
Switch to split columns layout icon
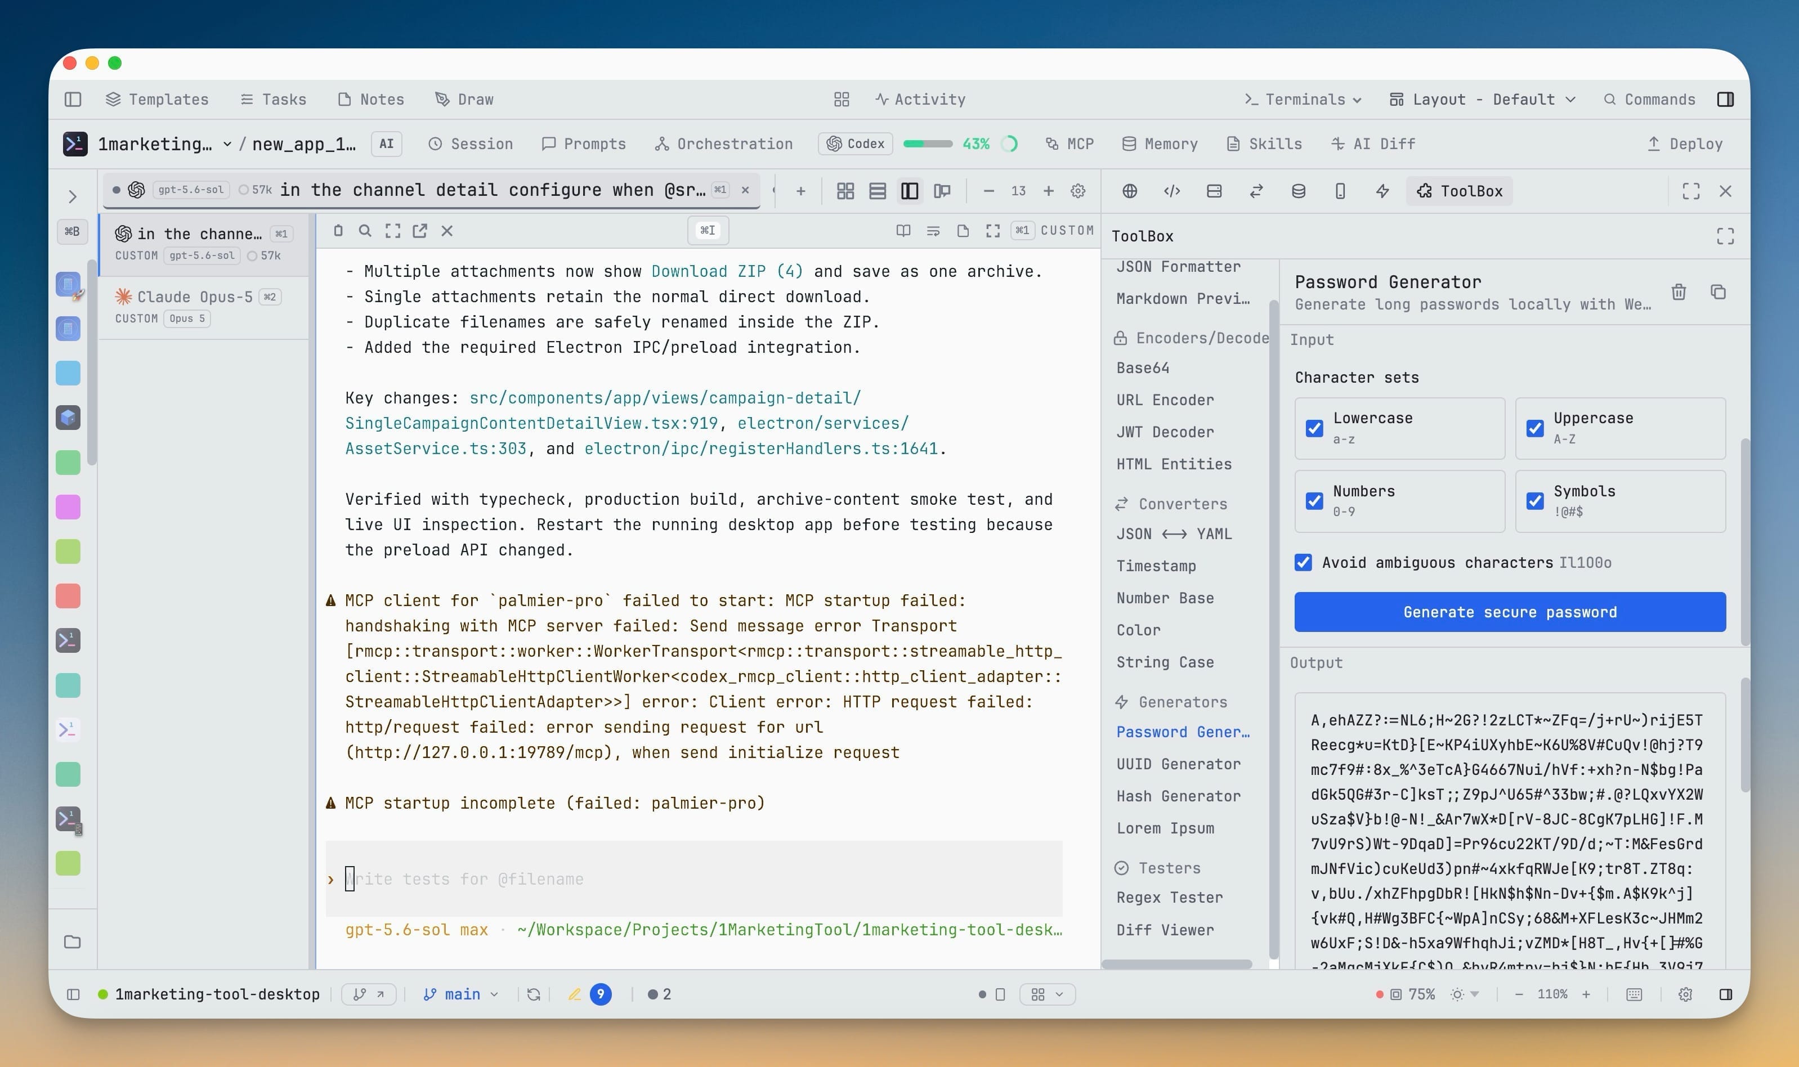coord(910,191)
